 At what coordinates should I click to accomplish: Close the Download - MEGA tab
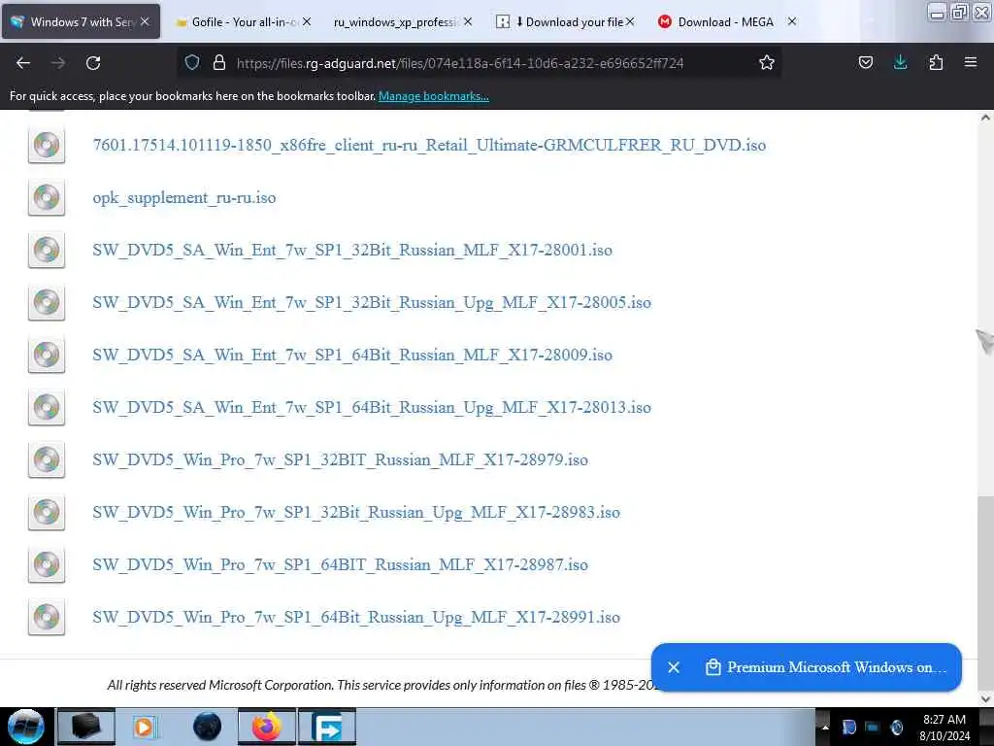(x=792, y=21)
